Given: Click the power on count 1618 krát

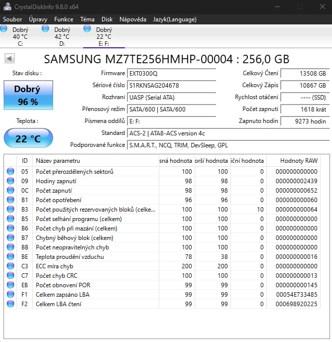Looking at the screenshot, I should tap(305, 109).
